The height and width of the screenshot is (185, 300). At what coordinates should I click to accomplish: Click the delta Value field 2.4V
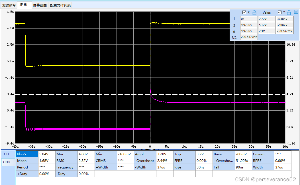[x=267, y=31]
